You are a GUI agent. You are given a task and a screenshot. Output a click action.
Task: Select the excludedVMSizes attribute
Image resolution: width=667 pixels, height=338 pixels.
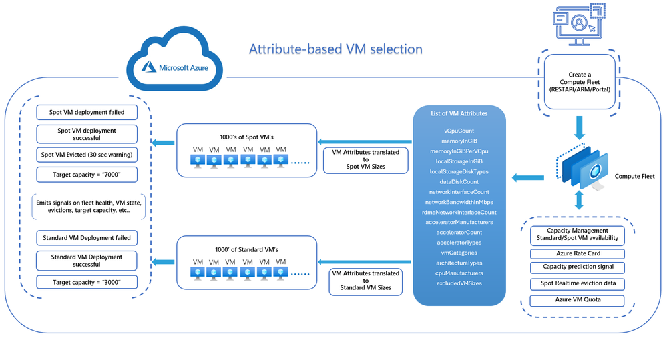(459, 283)
